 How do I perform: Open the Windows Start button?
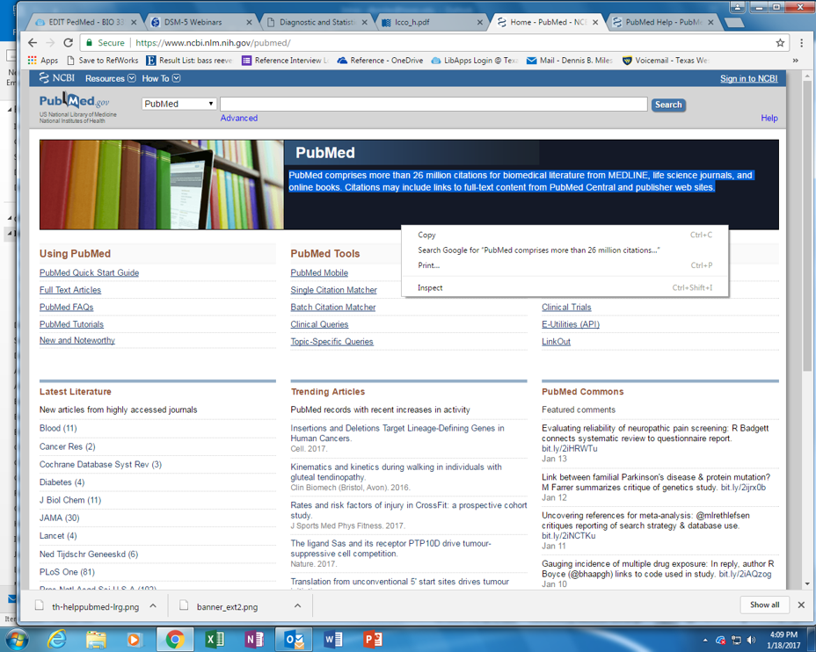[x=16, y=639]
